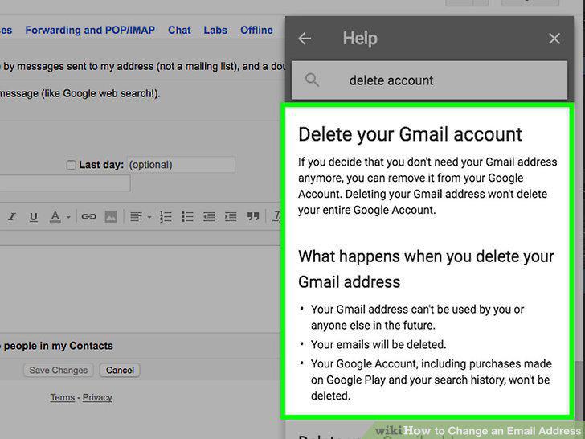Open the Forwarding and POP/IMAP tab
This screenshot has width=585, height=439.
90,30
